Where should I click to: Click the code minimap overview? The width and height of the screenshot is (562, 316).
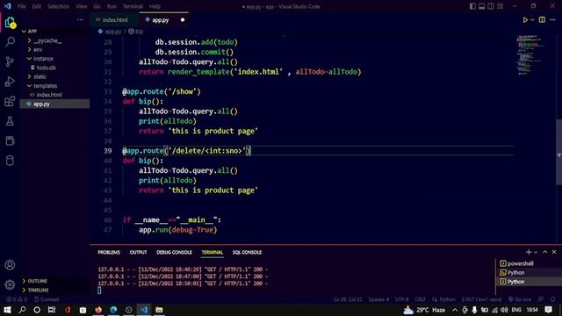(530, 54)
